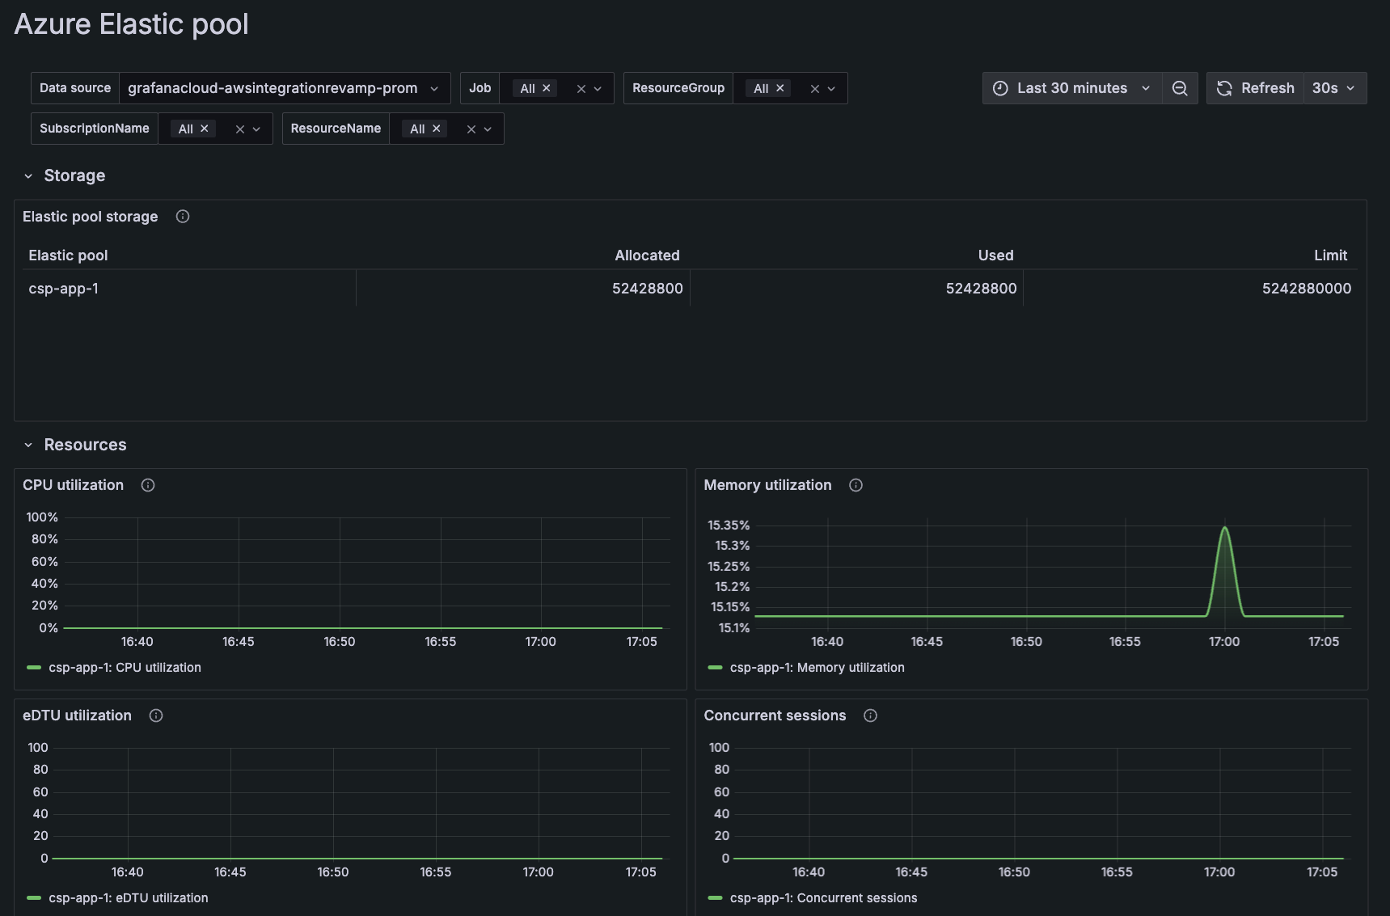The image size is (1390, 916).
Task: Toggle csp-app-1 eDTU utilization legend series
Action: click(128, 898)
